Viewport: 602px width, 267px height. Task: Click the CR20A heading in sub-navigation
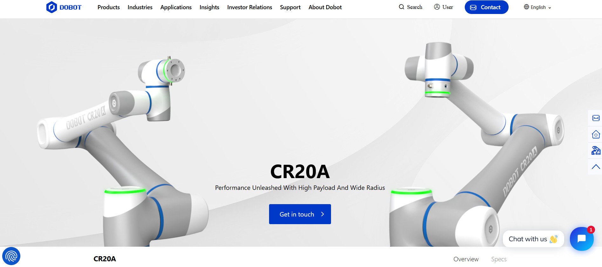click(x=105, y=259)
